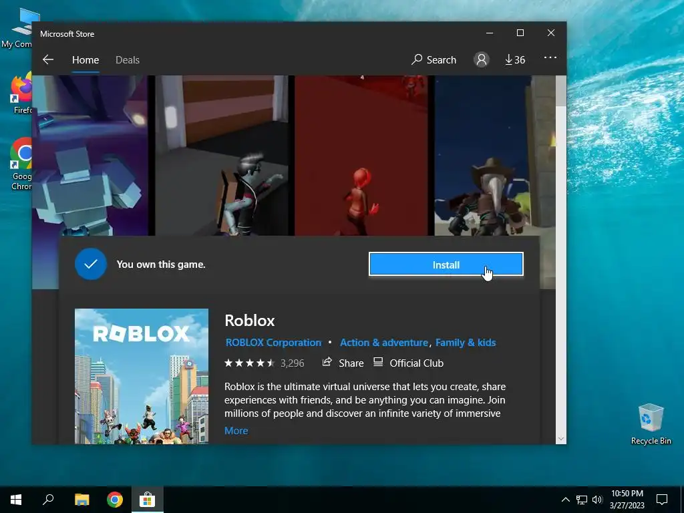Share the Roblox store page

click(x=343, y=363)
